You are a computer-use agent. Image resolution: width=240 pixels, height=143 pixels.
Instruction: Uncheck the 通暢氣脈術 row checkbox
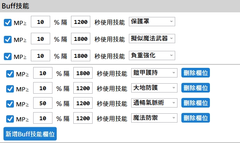point(10,104)
